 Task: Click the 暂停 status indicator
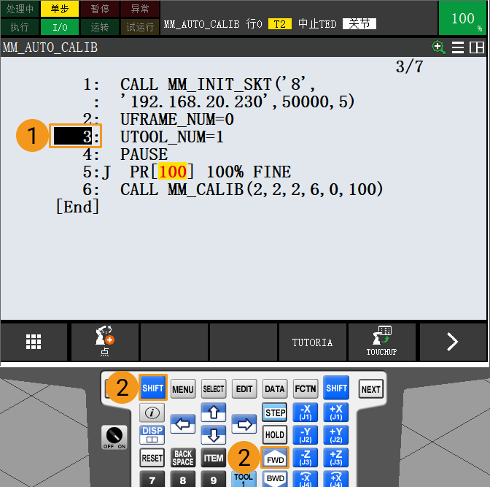click(x=100, y=9)
